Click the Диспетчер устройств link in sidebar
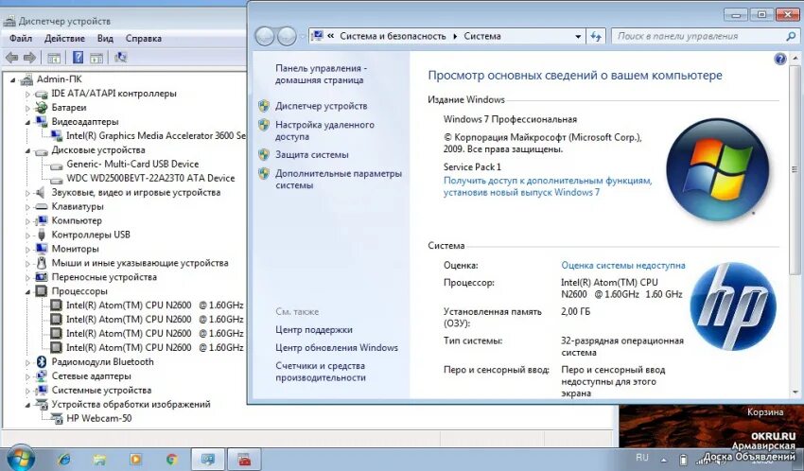Viewport: 804px width, 471px height. [321, 106]
